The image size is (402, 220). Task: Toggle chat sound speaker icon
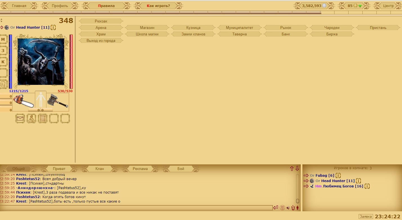point(288,208)
